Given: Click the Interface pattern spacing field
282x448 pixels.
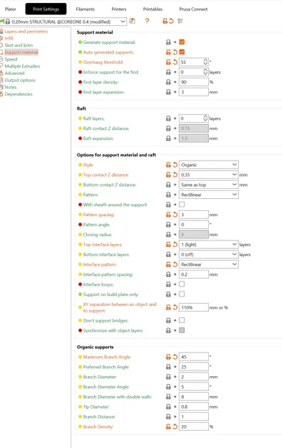Looking at the screenshot, I should [x=194, y=274].
